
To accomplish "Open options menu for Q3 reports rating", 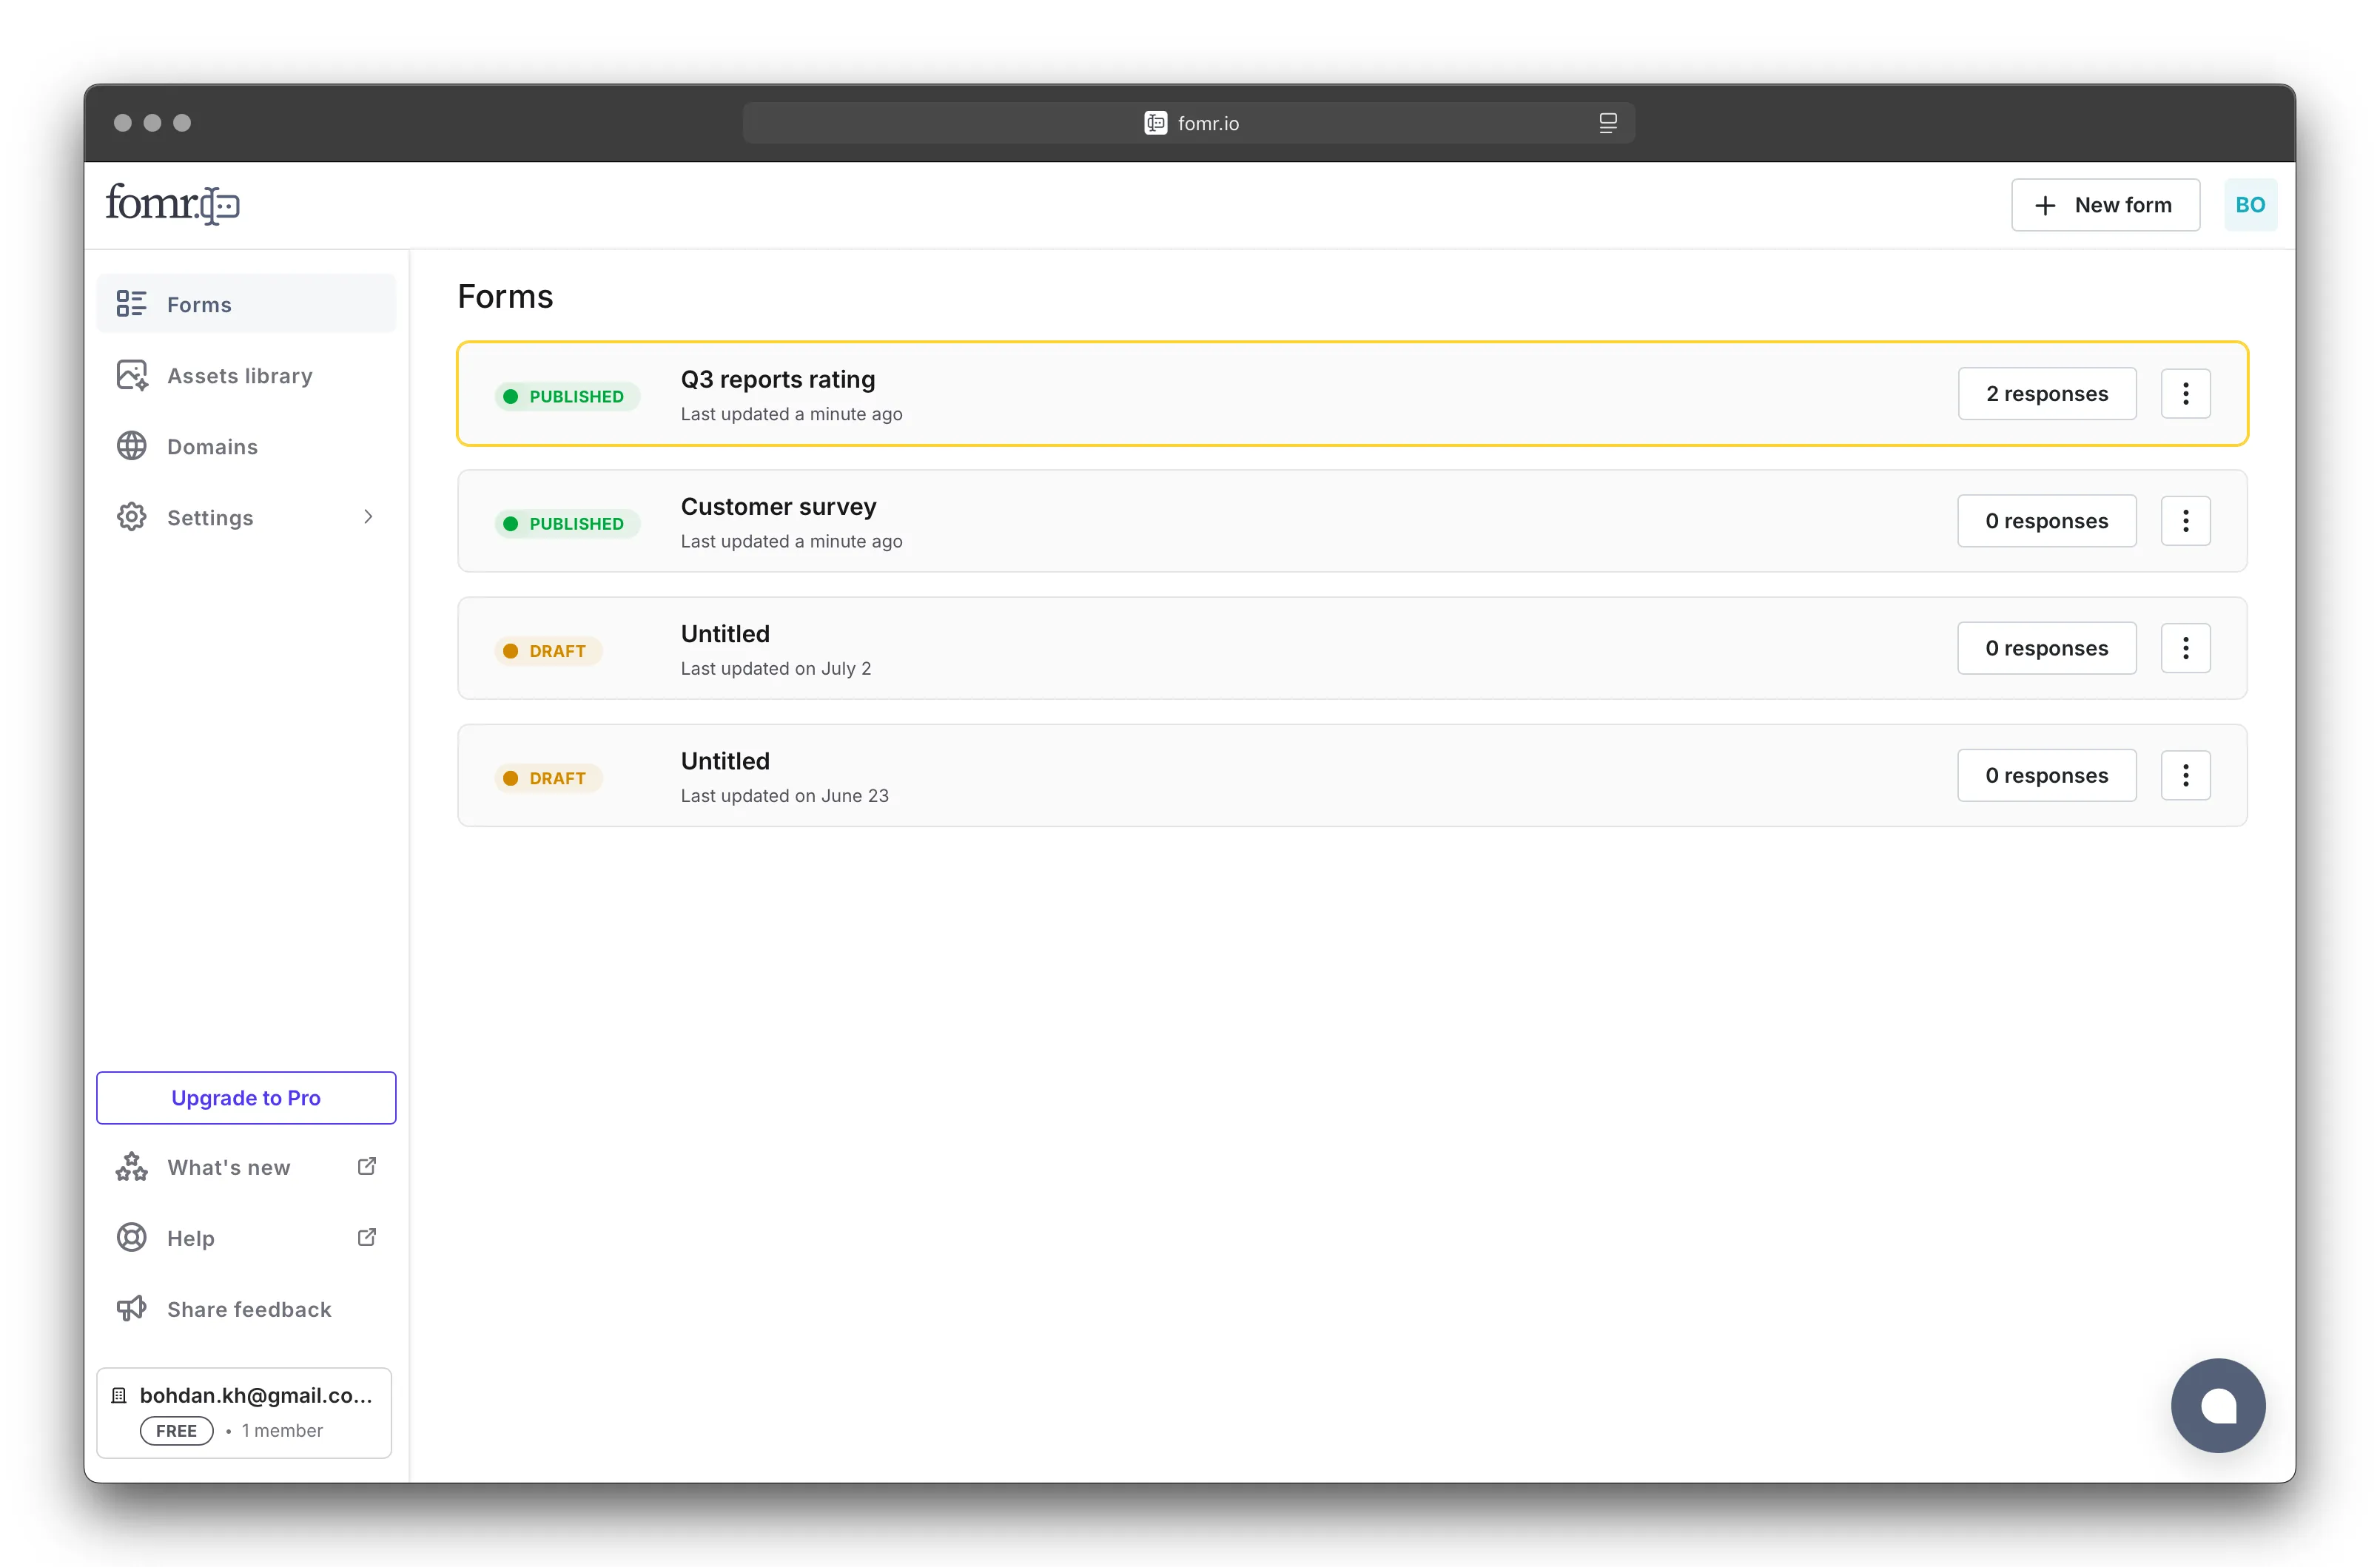I will pyautogui.click(x=2186, y=393).
